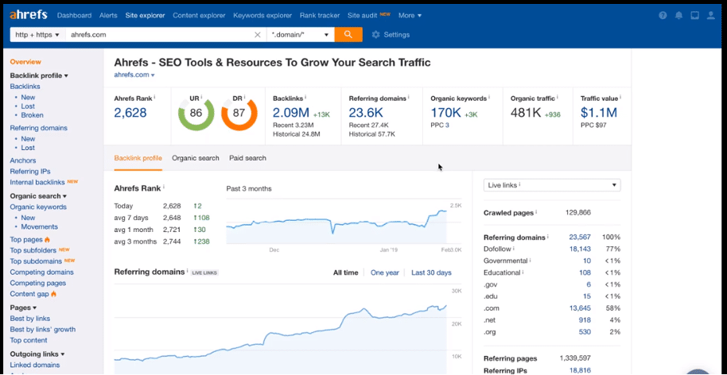Open the http + https protocol dropdown
The image size is (727, 375).
[x=37, y=35]
